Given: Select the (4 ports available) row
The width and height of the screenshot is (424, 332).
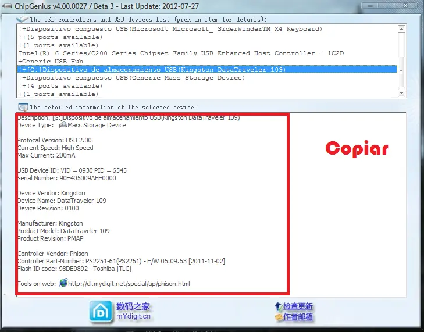Looking at the screenshot, I should pyautogui.click(x=207, y=86).
